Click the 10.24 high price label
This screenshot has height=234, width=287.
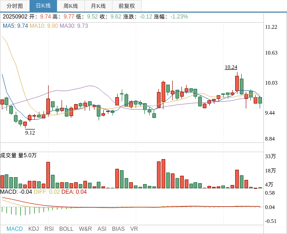pos(231,67)
